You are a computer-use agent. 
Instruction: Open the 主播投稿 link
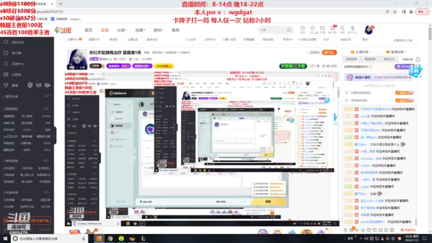pos(361,52)
